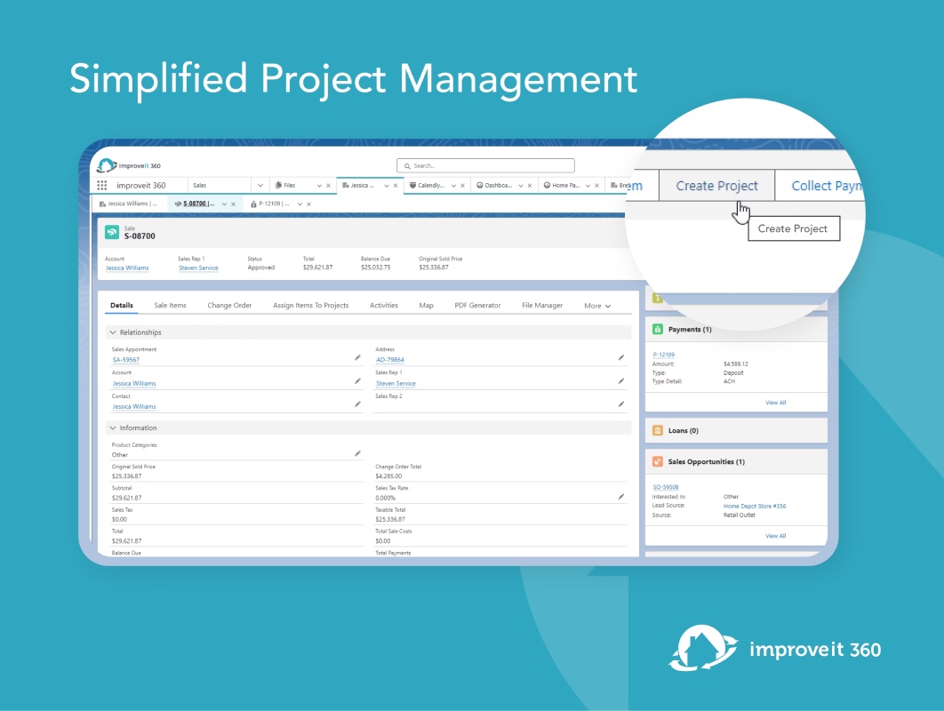The height and width of the screenshot is (711, 944).
Task: Switch to the Map tab
Action: pyautogui.click(x=427, y=305)
